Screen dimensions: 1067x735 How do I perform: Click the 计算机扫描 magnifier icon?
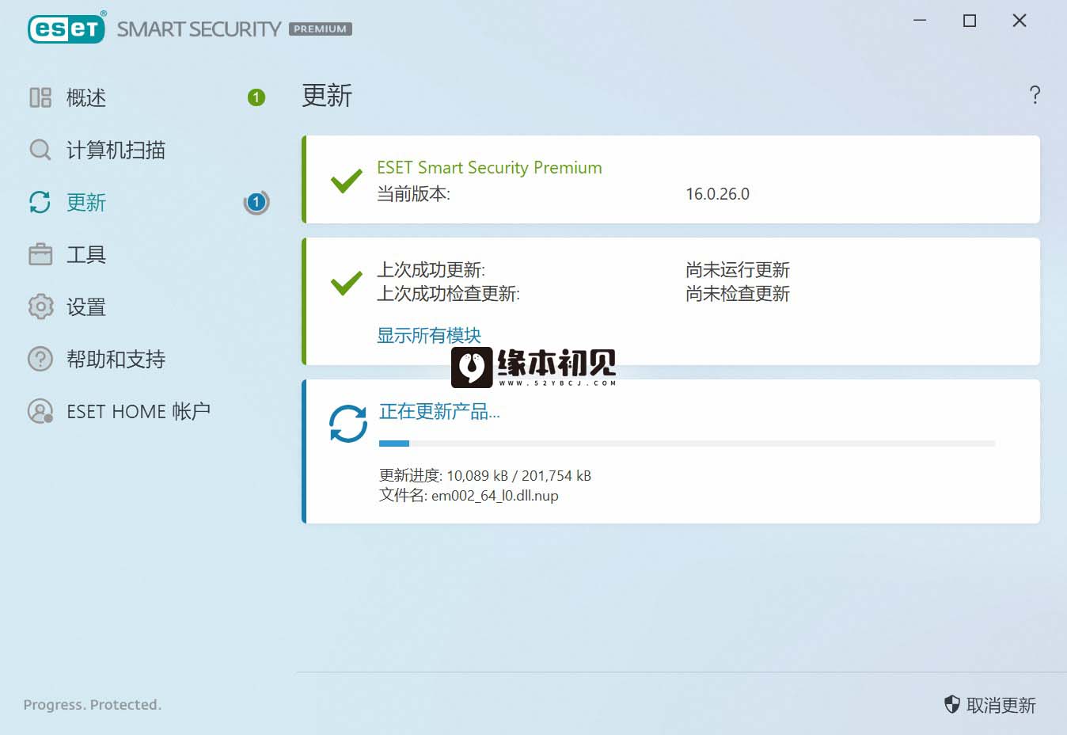point(40,150)
